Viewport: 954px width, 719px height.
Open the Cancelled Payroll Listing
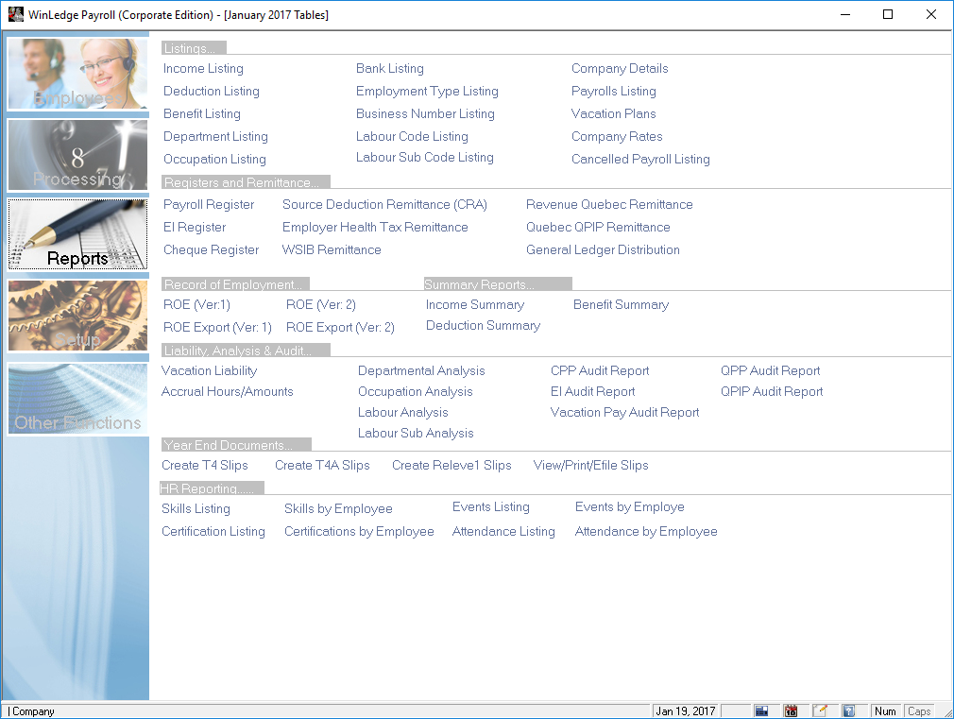[640, 160]
